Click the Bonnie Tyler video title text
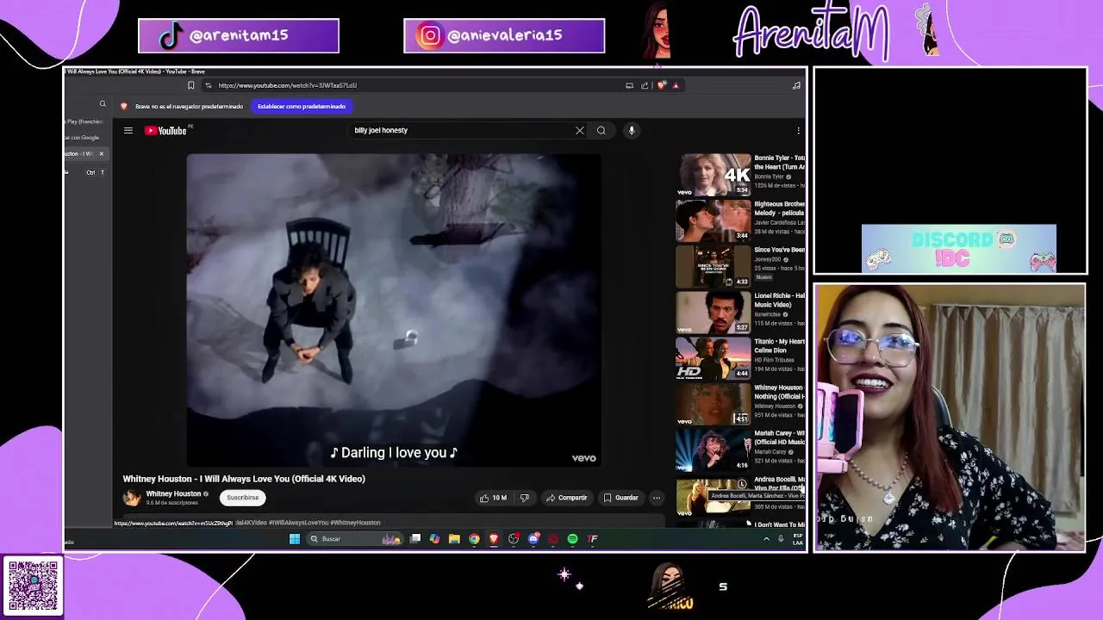This screenshot has width=1103, height=620. pyautogui.click(x=780, y=163)
